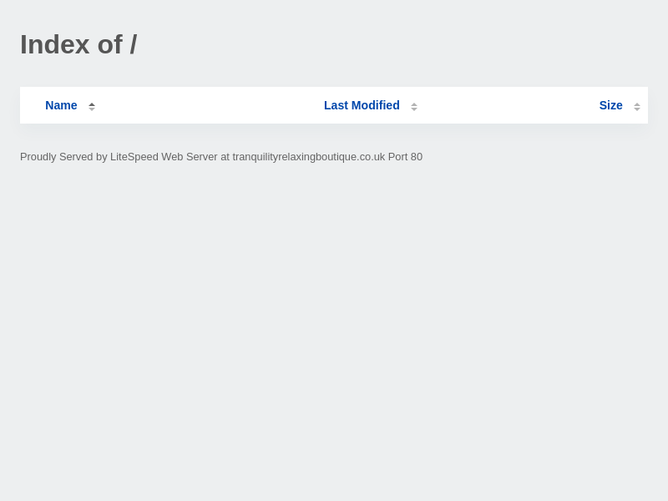The image size is (668, 501).
Task: Click "LiteSpeed Web Server" in the footer
Action: (x=164, y=157)
